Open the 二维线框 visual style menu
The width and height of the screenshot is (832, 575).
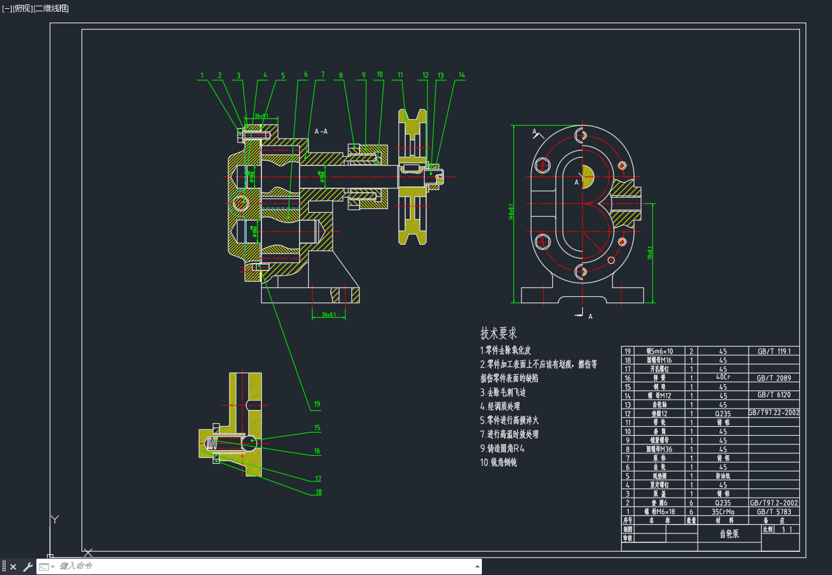(51, 8)
